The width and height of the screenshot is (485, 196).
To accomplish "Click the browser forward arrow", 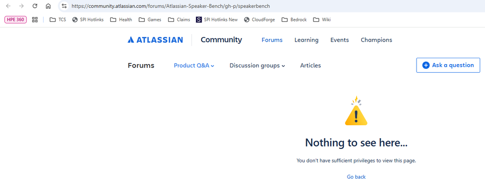I will (21, 6).
